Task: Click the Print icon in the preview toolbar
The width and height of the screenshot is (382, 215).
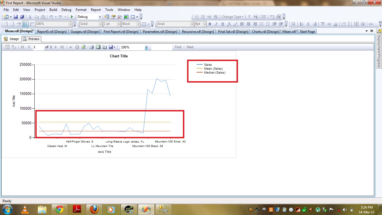Action: click(x=91, y=47)
